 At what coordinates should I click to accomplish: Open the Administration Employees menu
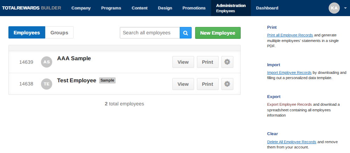pyautogui.click(x=231, y=8)
